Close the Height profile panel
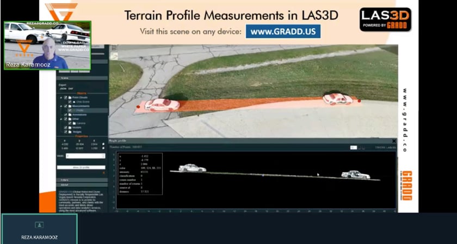Image resolution: width=457 pixels, height=244 pixels. point(394,141)
